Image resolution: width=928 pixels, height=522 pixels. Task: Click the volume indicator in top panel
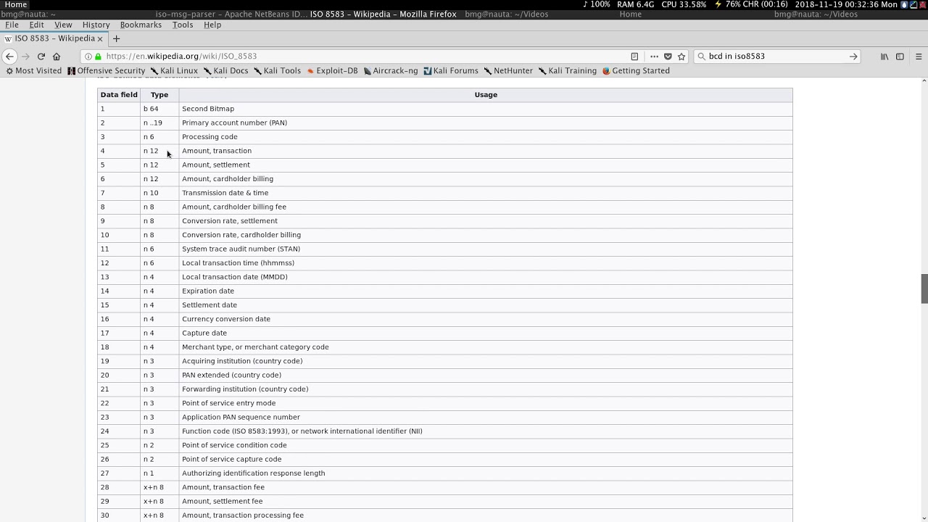tap(597, 4)
